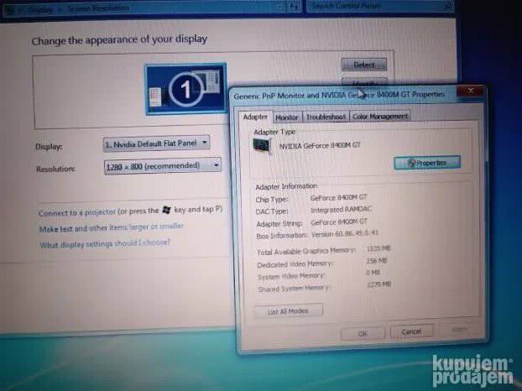Select the System Video Memory value
The width and height of the screenshot is (522, 391).
[x=373, y=273]
